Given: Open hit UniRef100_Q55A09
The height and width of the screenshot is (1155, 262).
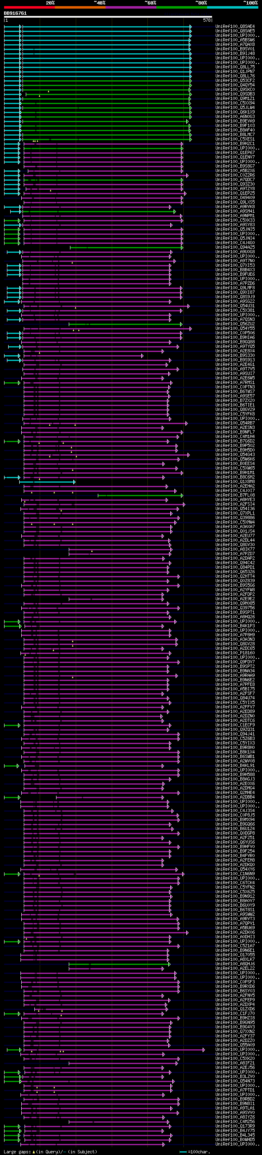Looking at the screenshot, I should pos(235,1045).
